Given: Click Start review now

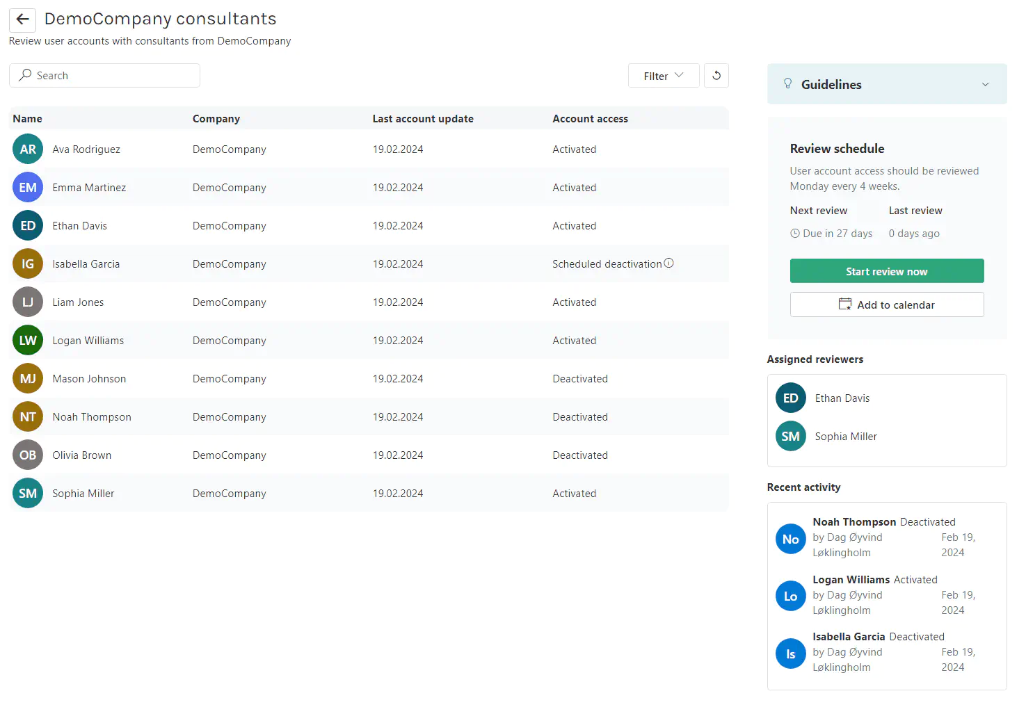Looking at the screenshot, I should 886,270.
